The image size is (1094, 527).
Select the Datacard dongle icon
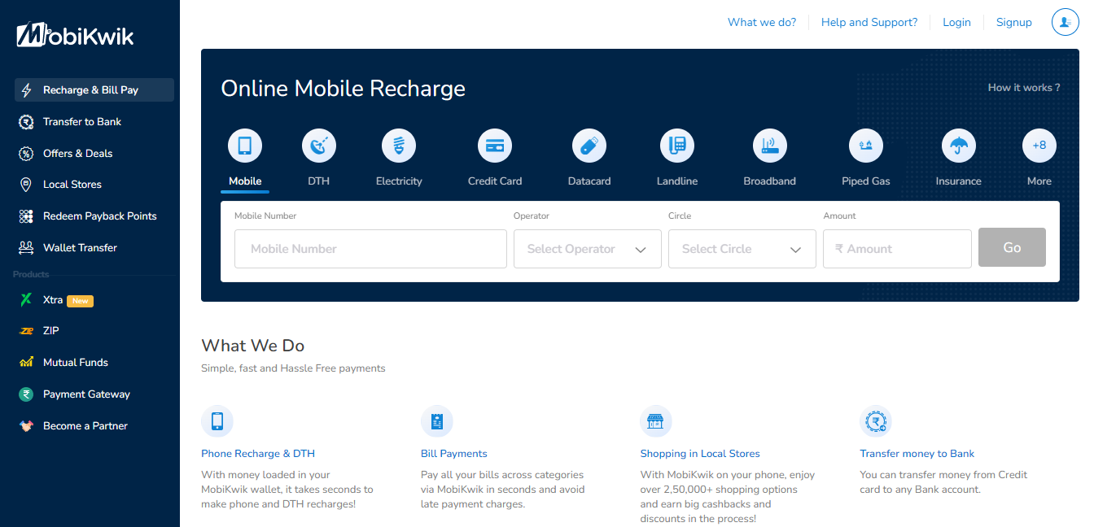coord(589,146)
